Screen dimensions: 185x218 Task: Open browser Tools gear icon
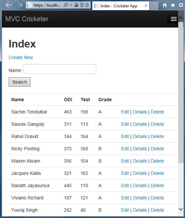181,5
